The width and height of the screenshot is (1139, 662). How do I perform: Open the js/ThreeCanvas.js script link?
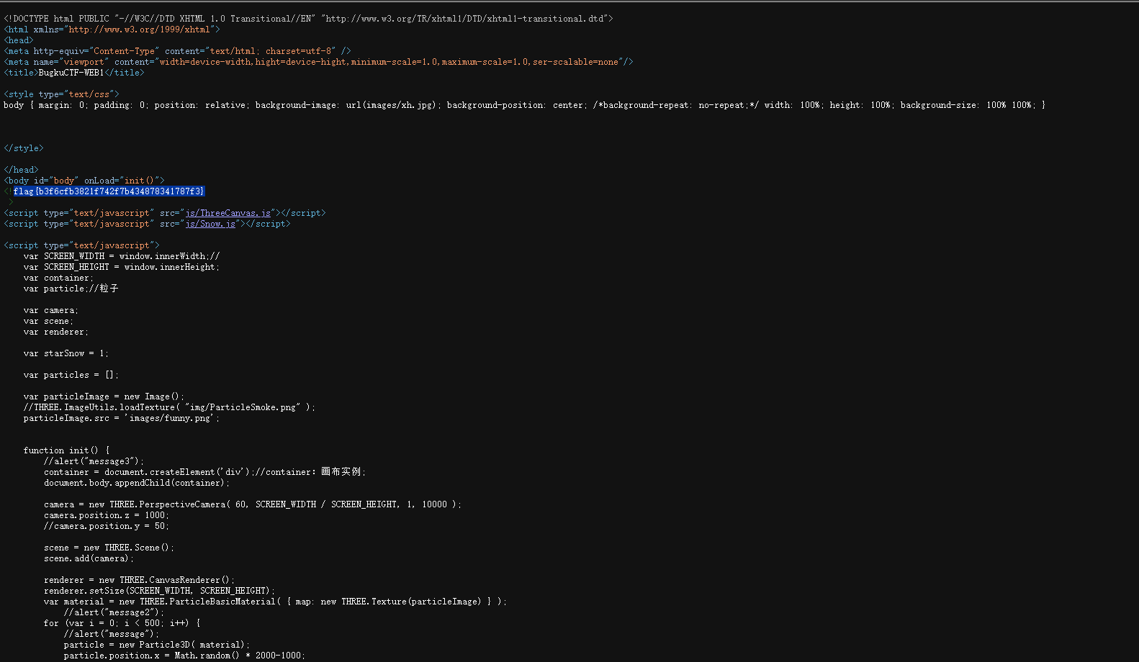click(x=228, y=213)
